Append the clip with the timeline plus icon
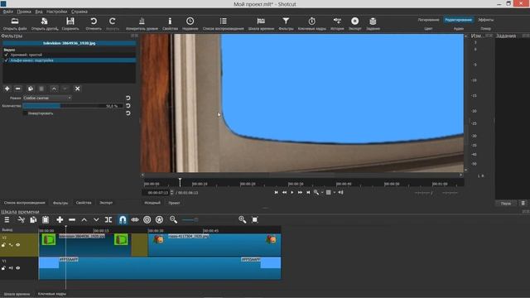Image resolution: width=530 pixels, height=298 pixels. tap(60, 219)
